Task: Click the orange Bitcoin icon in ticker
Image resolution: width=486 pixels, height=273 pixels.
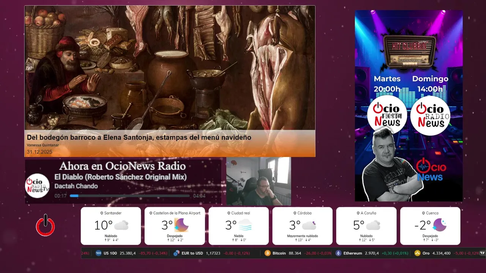Action: pyautogui.click(x=267, y=253)
